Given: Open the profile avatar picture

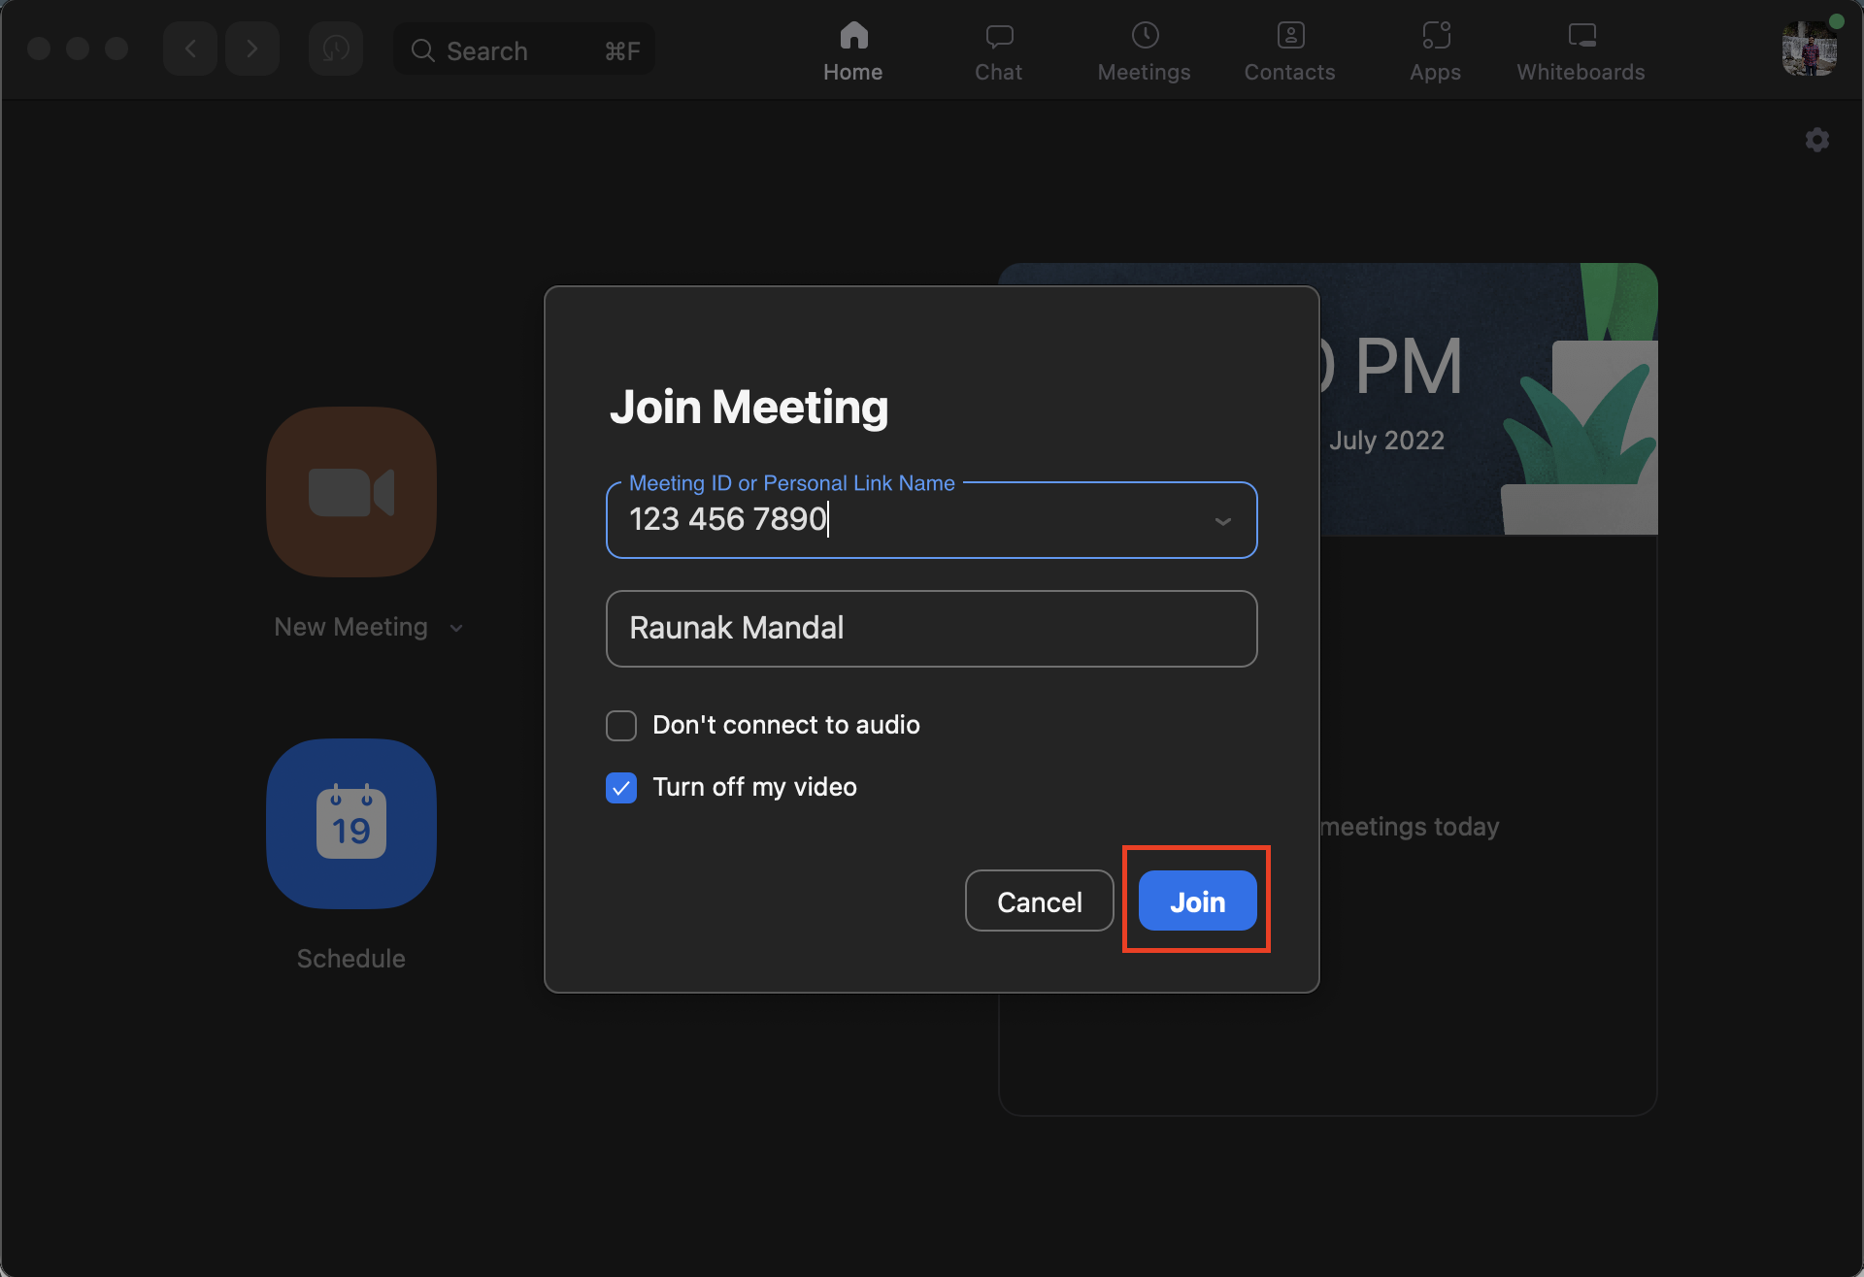Looking at the screenshot, I should [x=1809, y=49].
